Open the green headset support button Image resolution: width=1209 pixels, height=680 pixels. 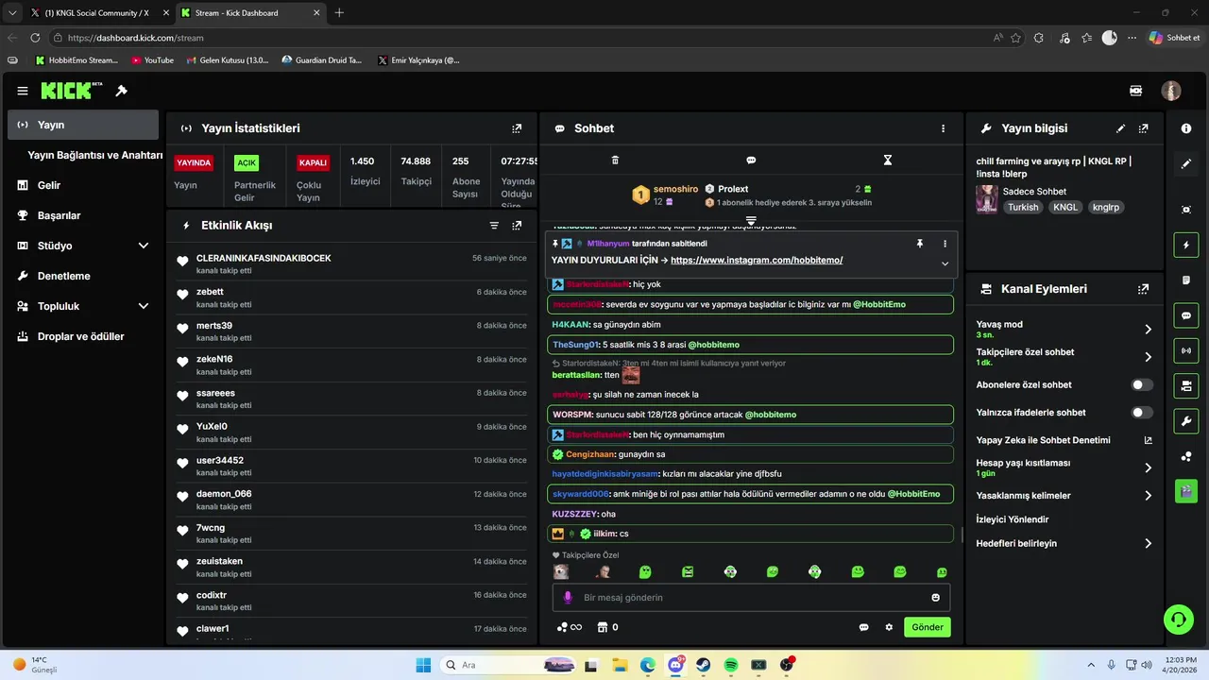[x=1178, y=620]
